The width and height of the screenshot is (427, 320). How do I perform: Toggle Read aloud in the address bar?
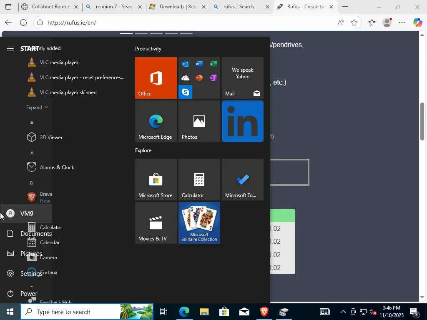tap(341, 22)
